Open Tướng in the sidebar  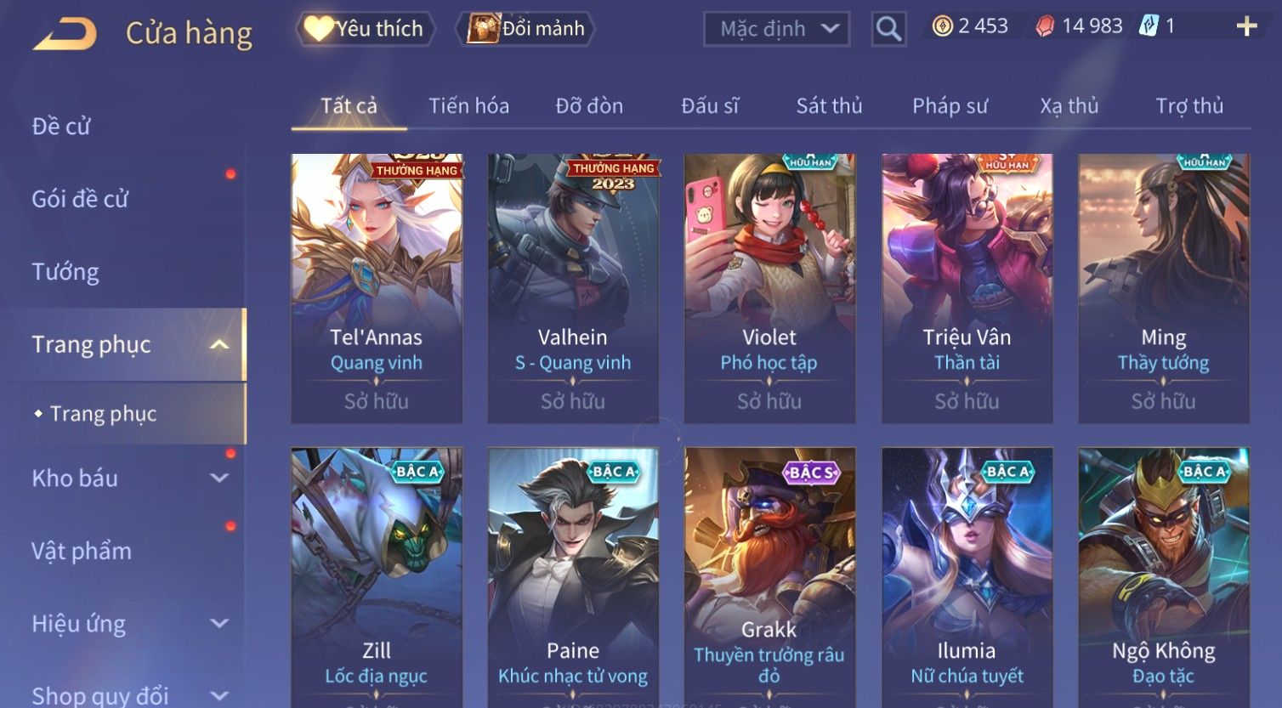pos(65,272)
